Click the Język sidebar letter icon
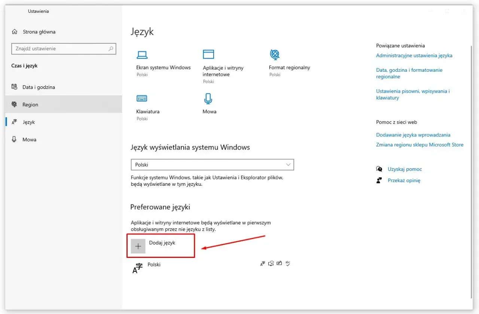This screenshot has width=479, height=314. [x=15, y=122]
